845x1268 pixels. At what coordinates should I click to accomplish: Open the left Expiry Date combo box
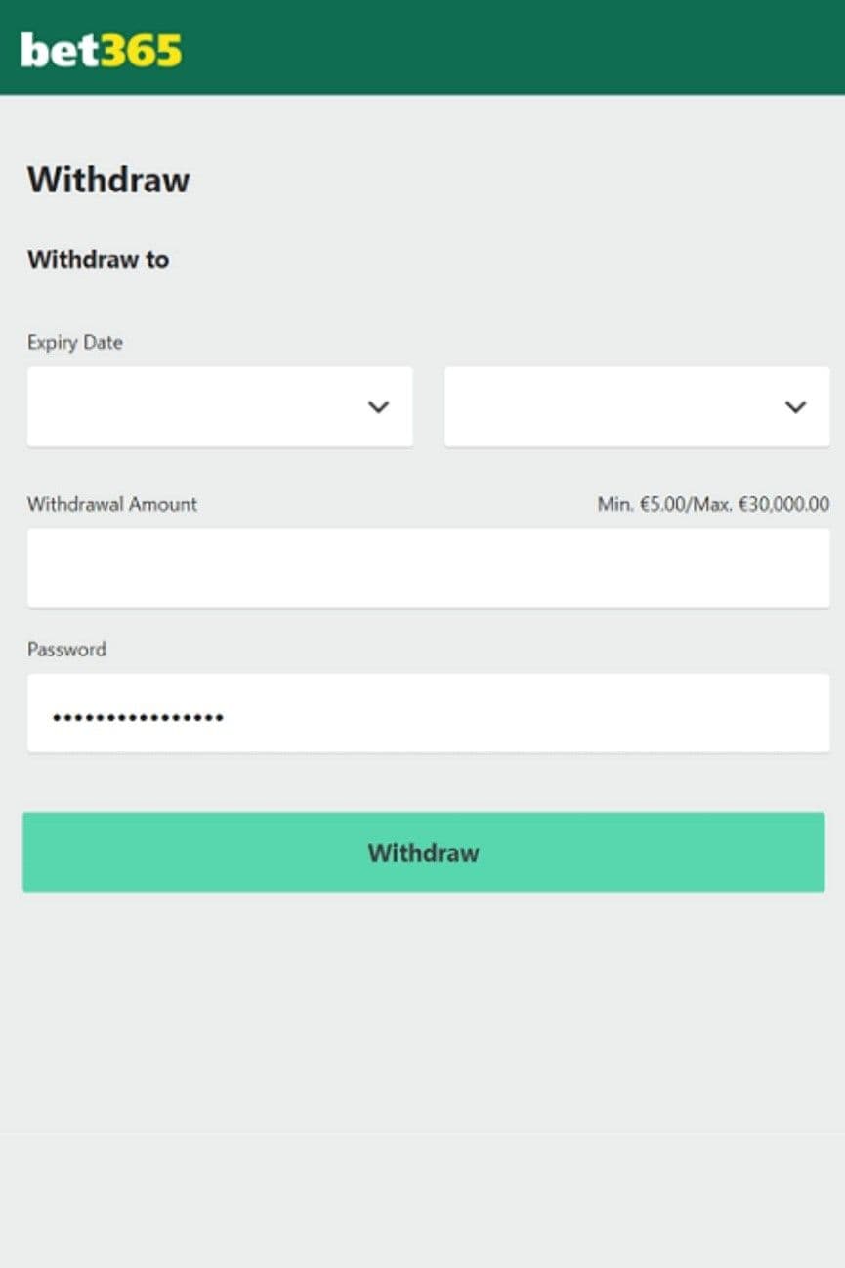(220, 406)
